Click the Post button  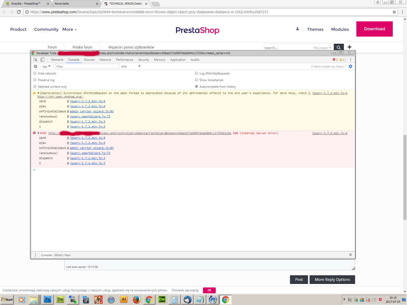299,280
